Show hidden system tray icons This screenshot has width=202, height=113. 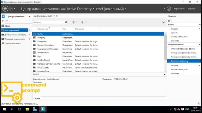point(171,109)
